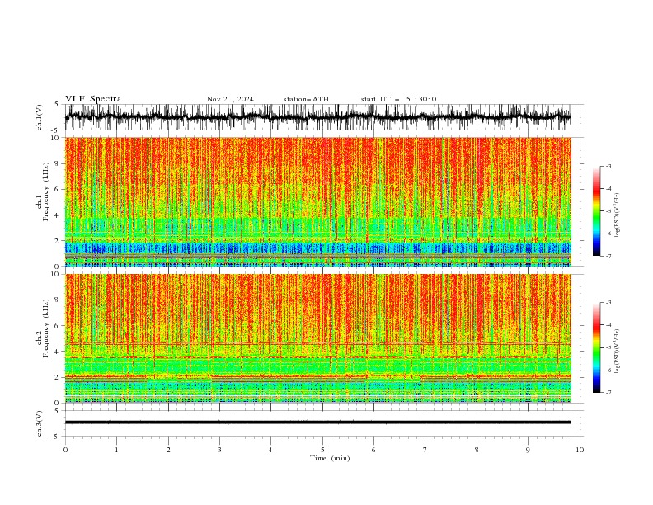Click time axis tick label '10'
The width and height of the screenshot is (653, 505).
coord(580,450)
